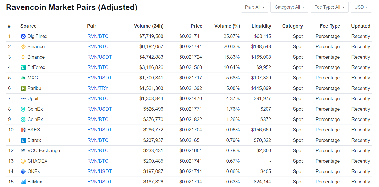
Task: Click the OKEx logo icon
Action: tap(23, 172)
